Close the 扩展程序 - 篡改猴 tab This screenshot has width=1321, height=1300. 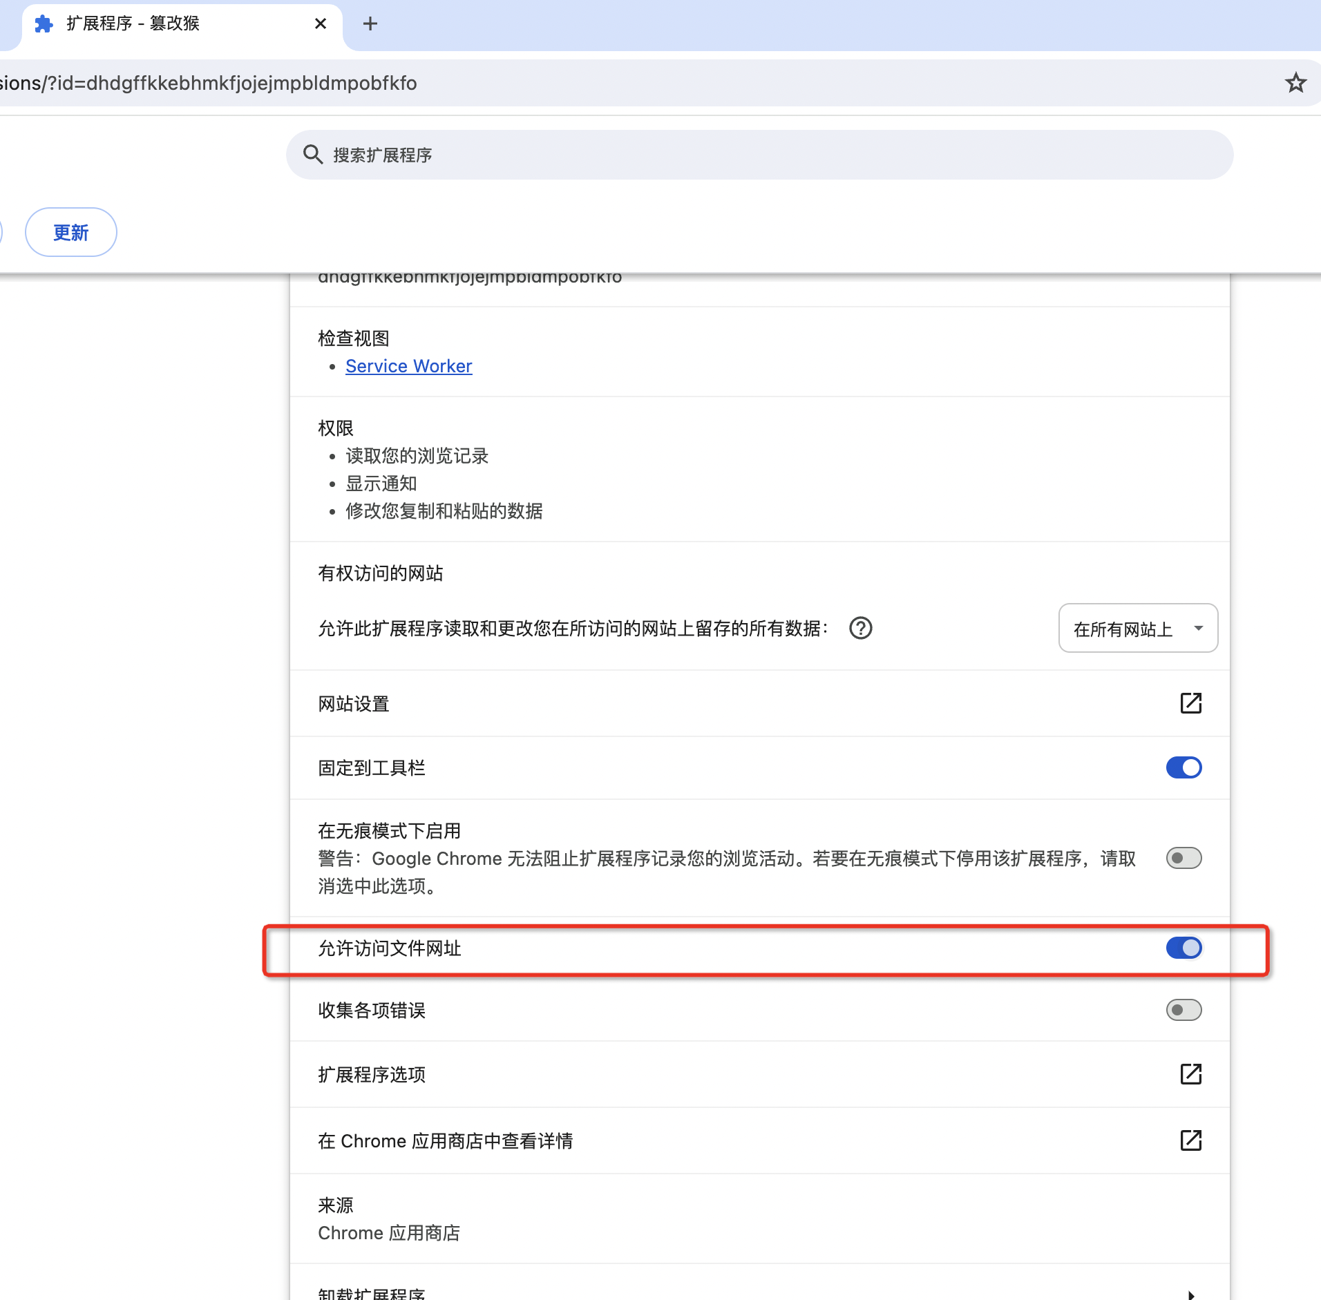(x=321, y=23)
